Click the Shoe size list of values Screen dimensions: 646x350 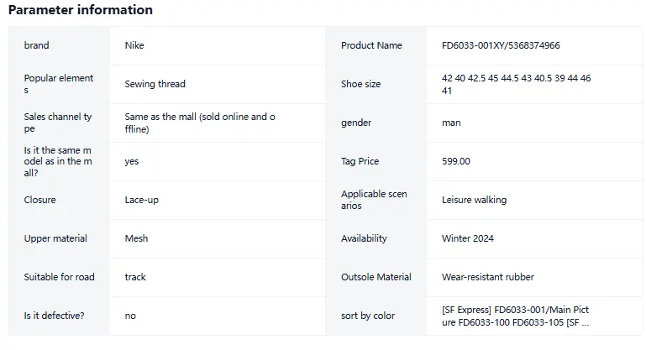pos(517,84)
